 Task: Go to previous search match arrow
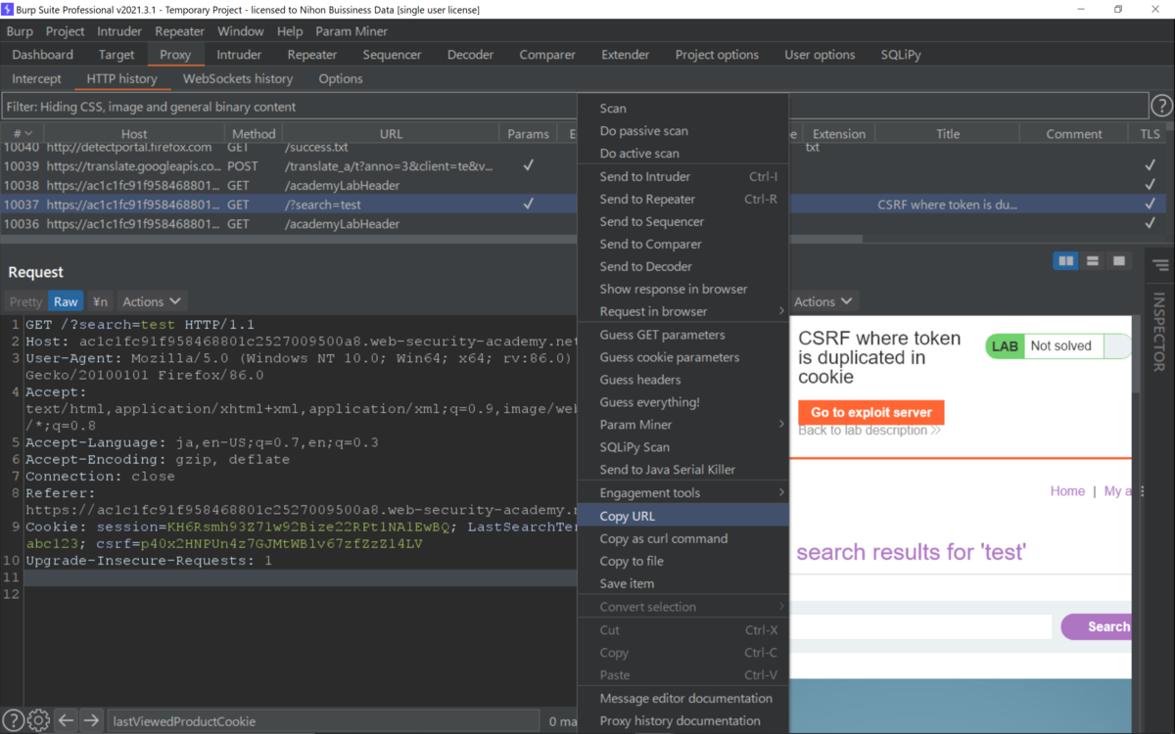66,720
